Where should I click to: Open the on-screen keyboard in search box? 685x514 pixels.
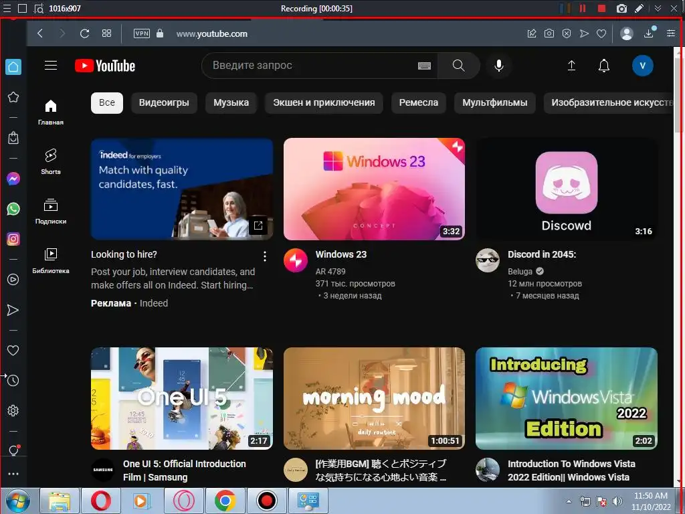[424, 66]
